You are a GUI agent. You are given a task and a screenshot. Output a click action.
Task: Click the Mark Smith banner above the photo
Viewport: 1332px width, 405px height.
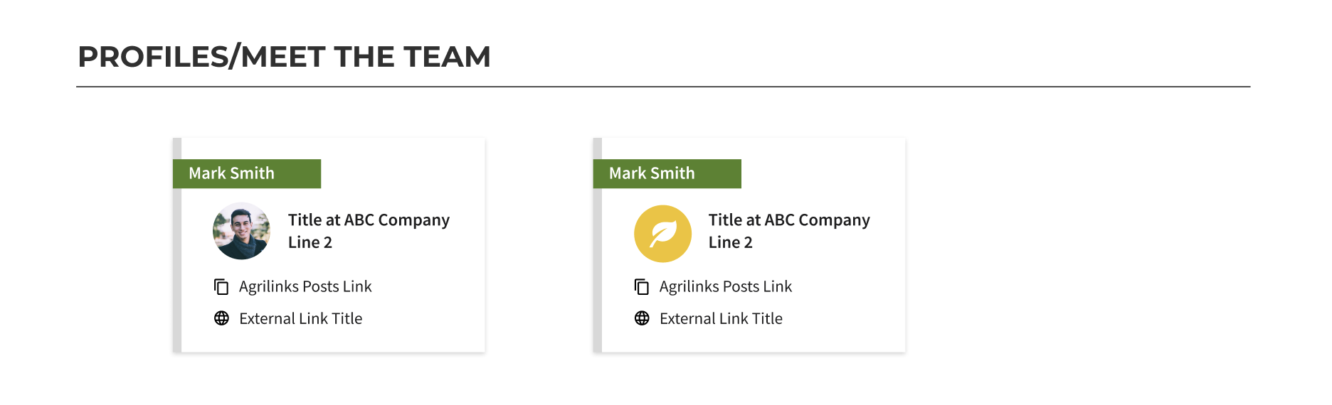[246, 173]
